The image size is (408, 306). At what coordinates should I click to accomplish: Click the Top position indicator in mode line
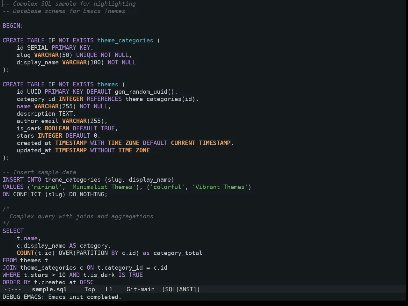(x=90, y=289)
